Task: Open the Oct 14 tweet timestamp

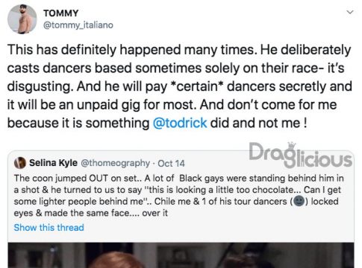Action: 171,164
